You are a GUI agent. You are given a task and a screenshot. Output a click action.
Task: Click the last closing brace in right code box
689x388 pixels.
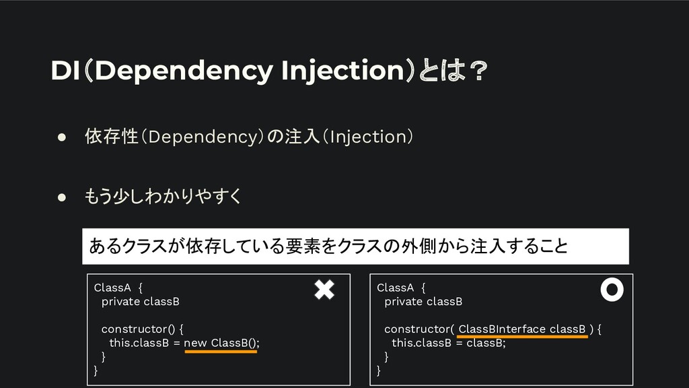(x=379, y=370)
